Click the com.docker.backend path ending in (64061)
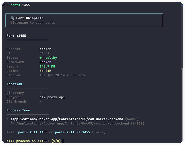The height and width of the screenshot is (145, 185). point(75,119)
